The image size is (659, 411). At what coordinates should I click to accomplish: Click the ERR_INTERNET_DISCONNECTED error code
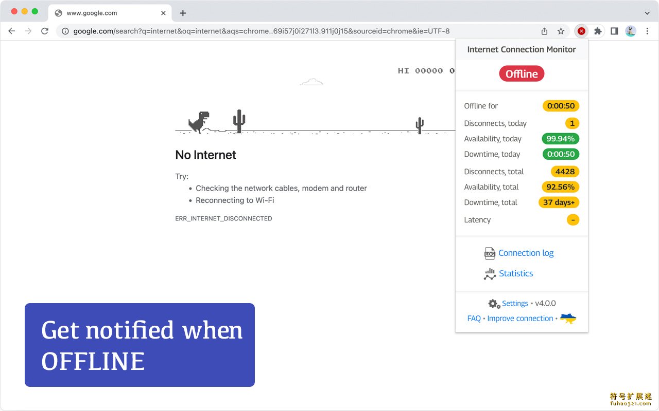click(223, 218)
